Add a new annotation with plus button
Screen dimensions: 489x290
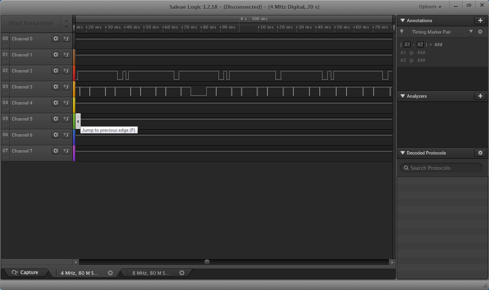tap(480, 21)
